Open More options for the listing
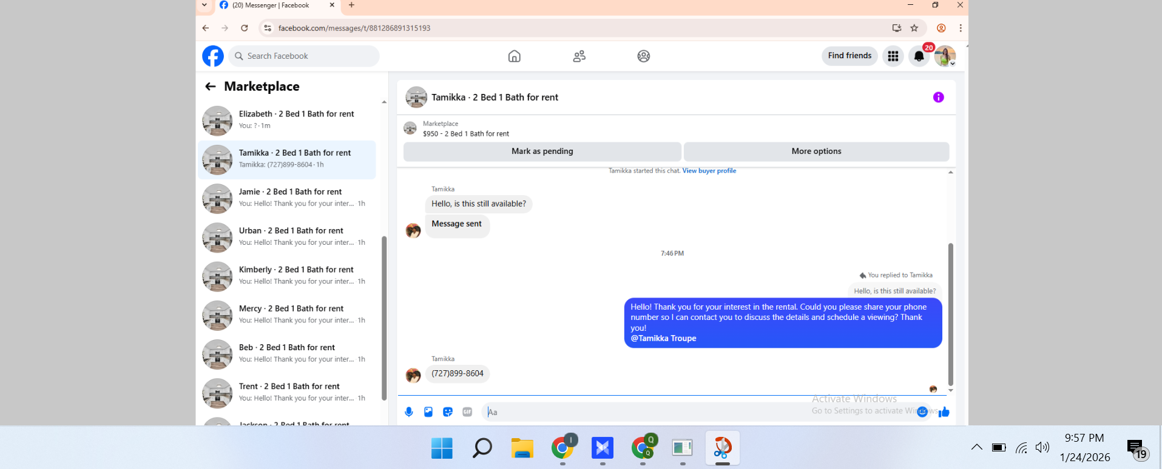The height and width of the screenshot is (469, 1162). pos(816,151)
